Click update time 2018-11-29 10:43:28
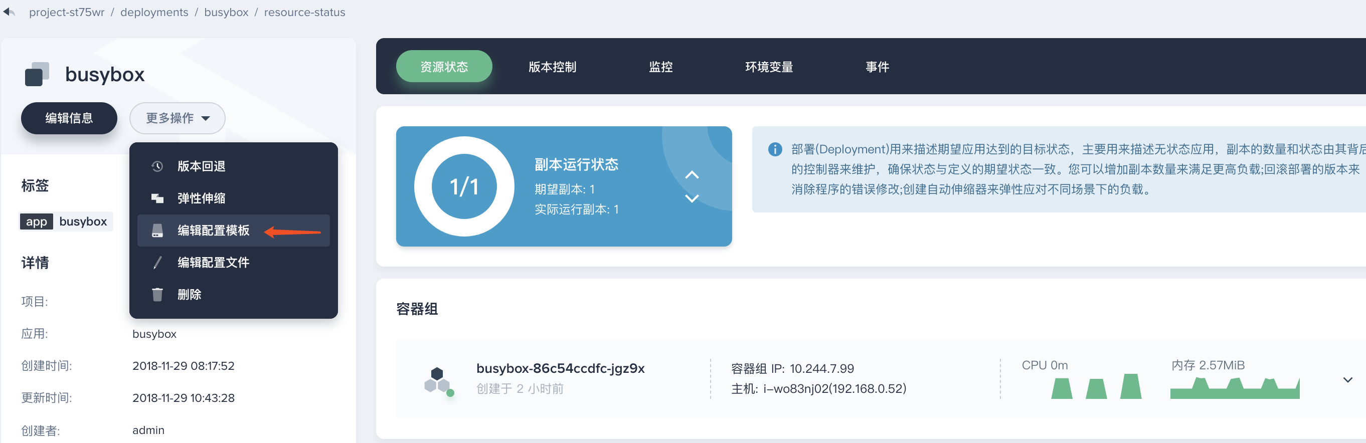Screen dimensions: 1366x443 click(183, 398)
